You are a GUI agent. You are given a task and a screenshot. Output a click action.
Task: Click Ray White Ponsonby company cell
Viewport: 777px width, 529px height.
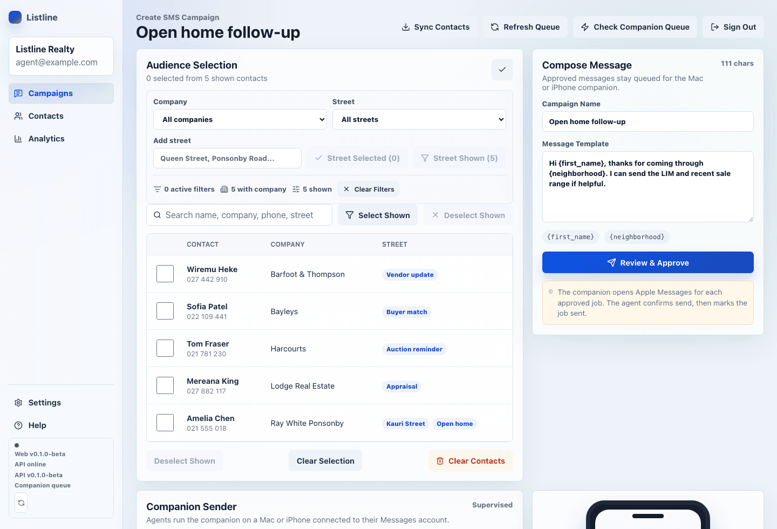coord(307,423)
